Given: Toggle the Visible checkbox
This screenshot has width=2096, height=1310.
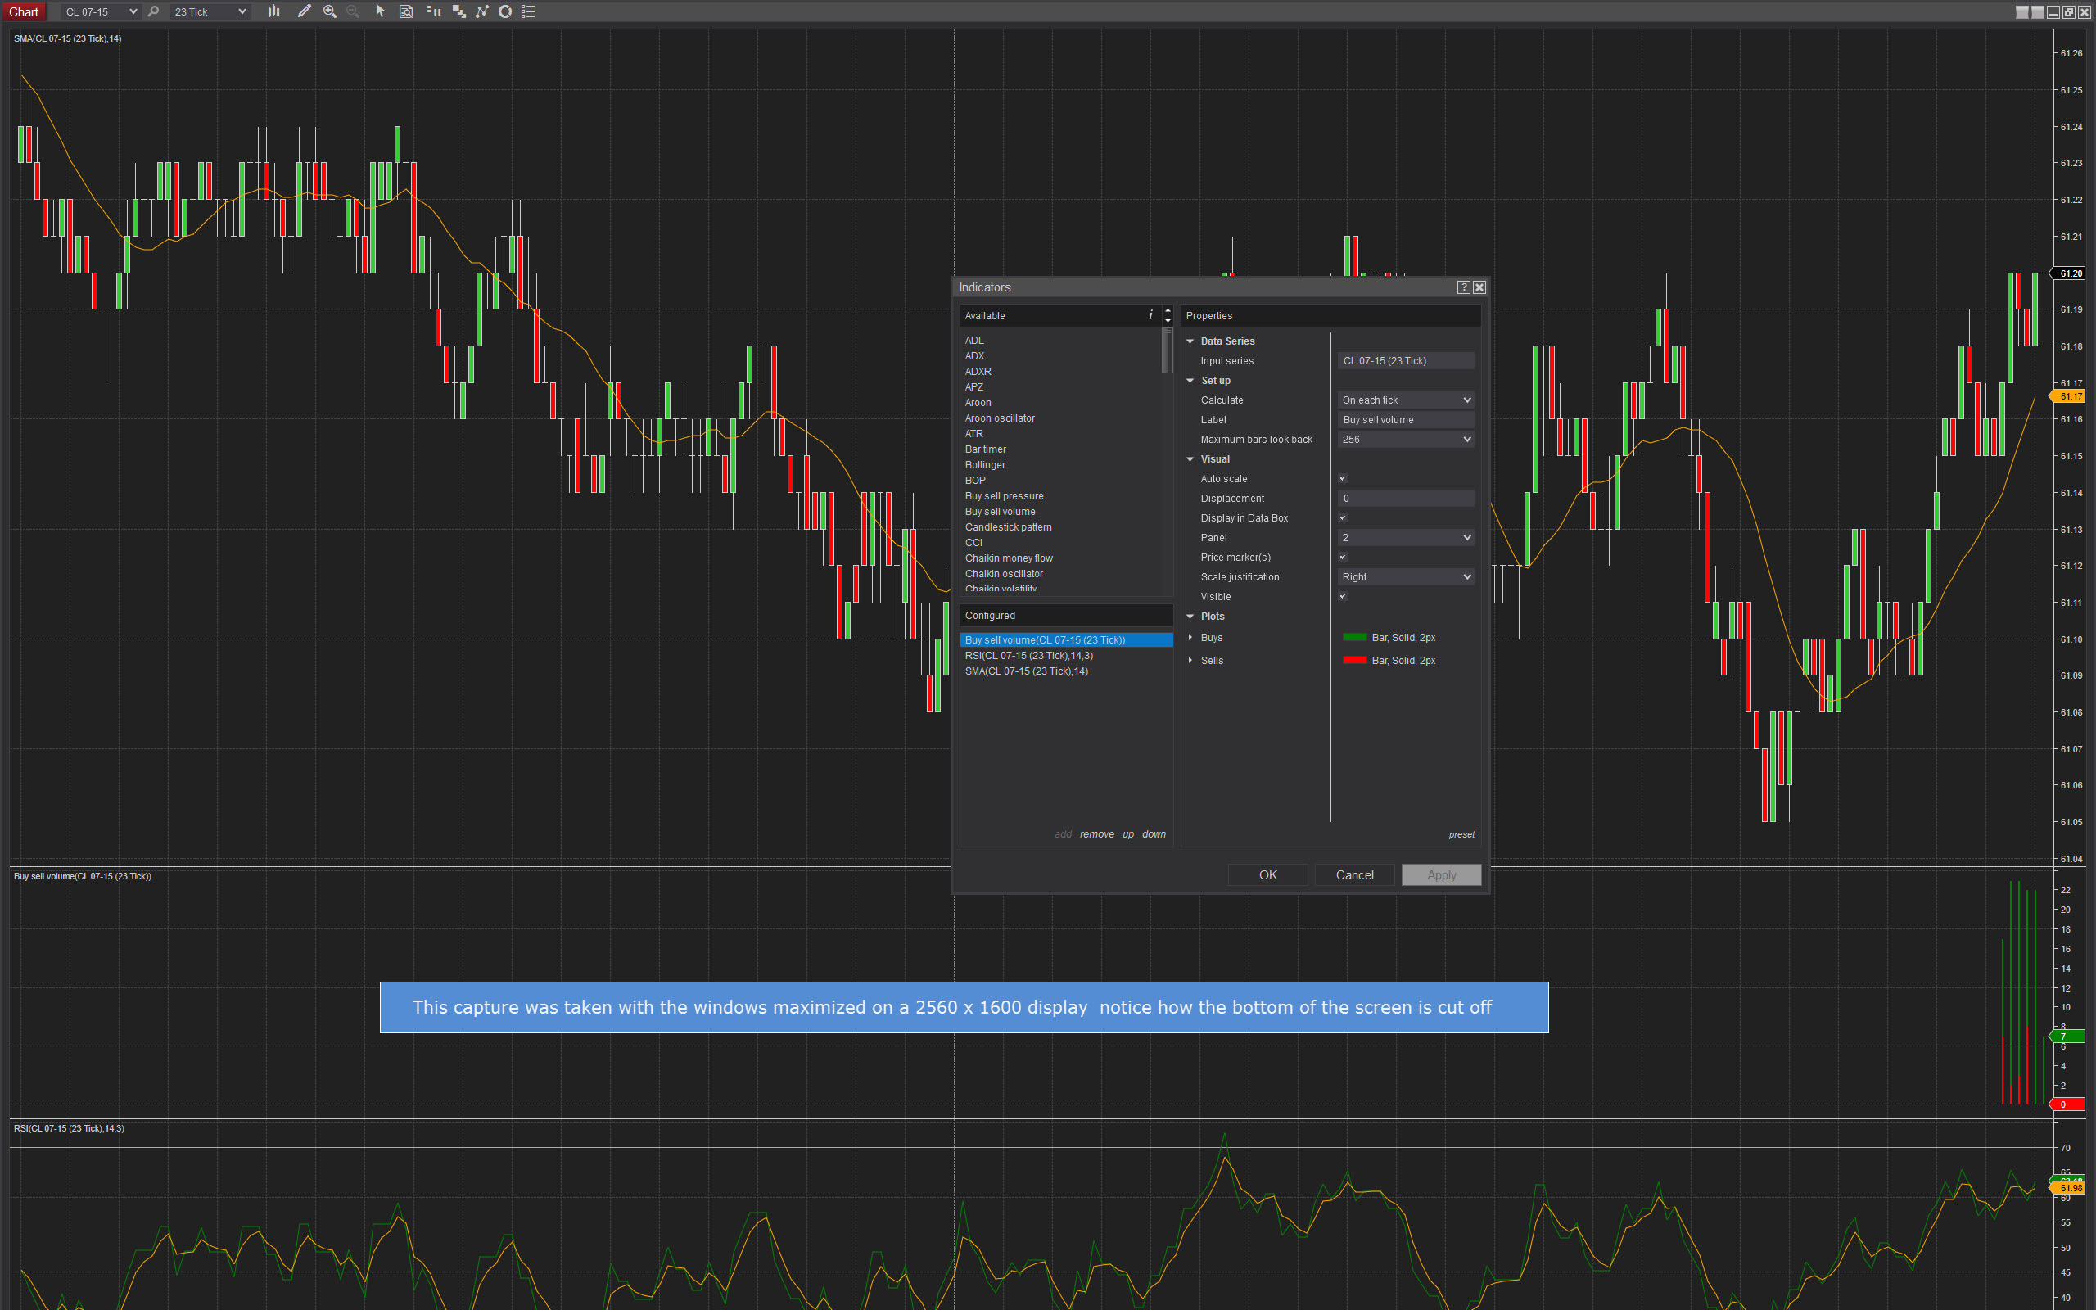Looking at the screenshot, I should [1343, 596].
